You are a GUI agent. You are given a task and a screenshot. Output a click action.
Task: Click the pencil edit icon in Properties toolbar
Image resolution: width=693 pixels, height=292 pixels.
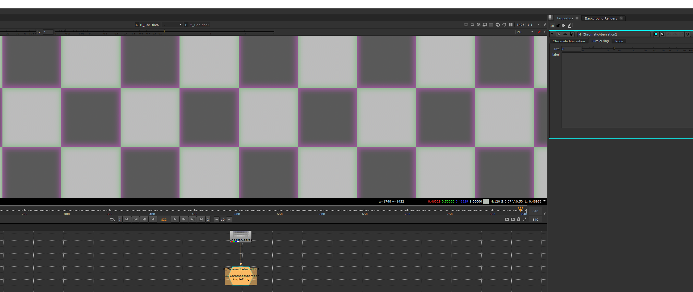pyautogui.click(x=570, y=26)
